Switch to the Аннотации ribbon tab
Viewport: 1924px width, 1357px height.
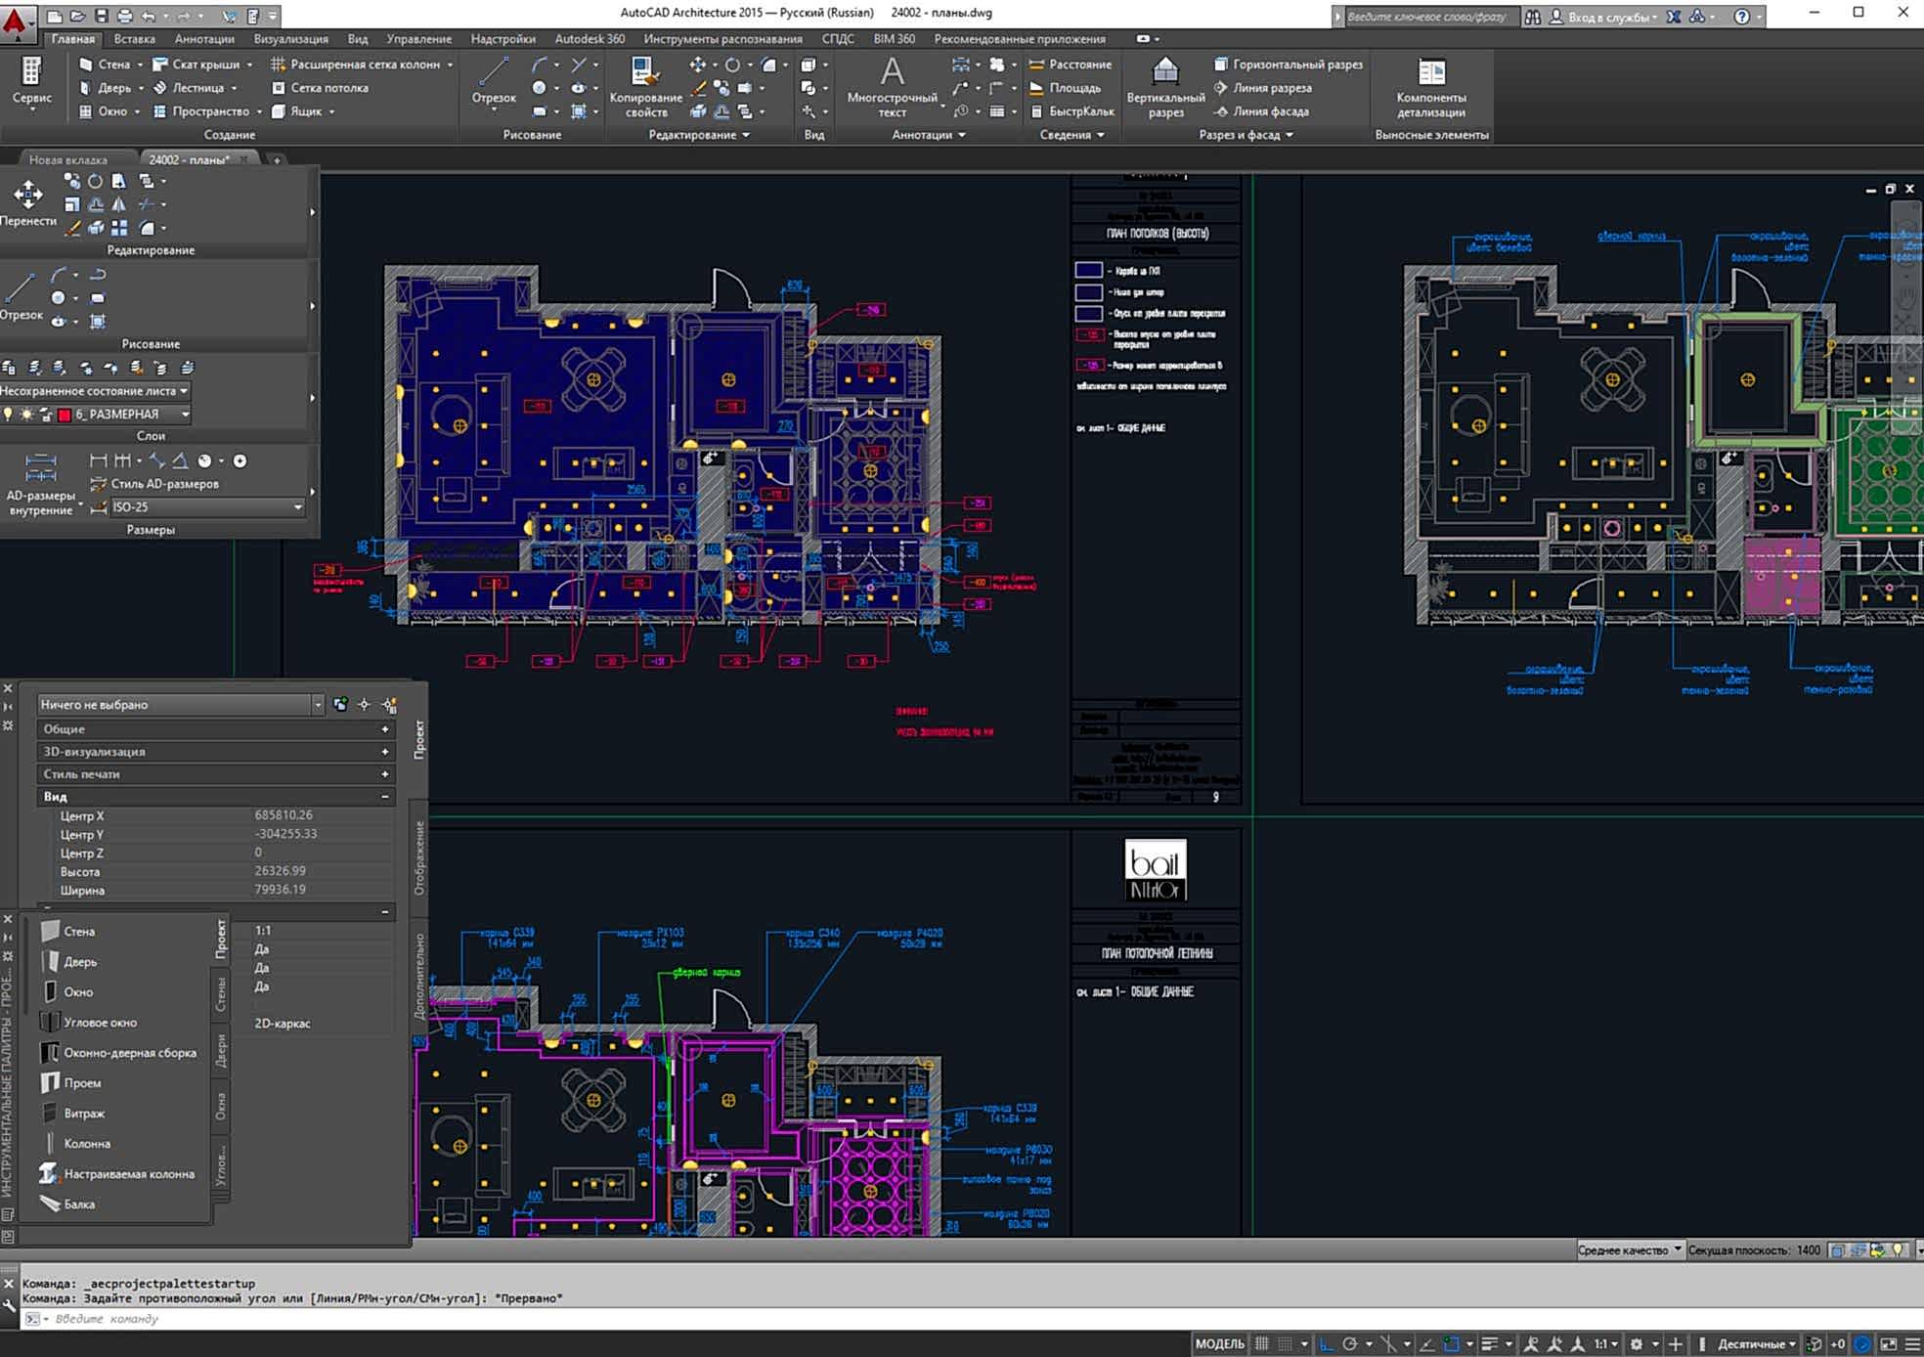[203, 39]
